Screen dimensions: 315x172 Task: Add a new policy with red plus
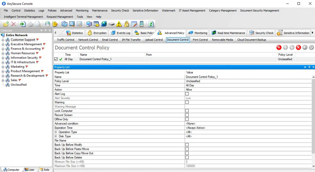point(279,48)
